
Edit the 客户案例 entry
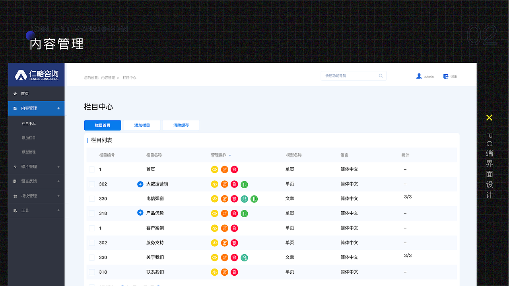click(225, 228)
